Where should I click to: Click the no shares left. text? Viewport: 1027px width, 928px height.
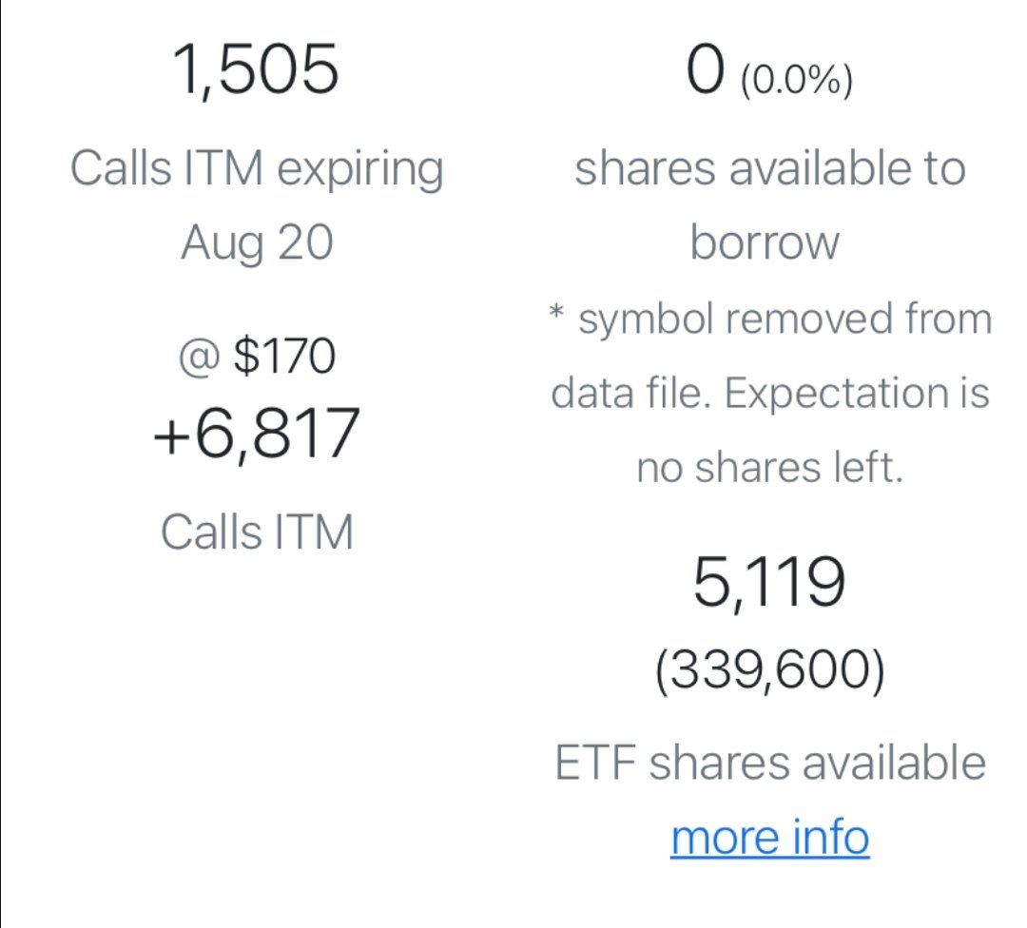769,466
